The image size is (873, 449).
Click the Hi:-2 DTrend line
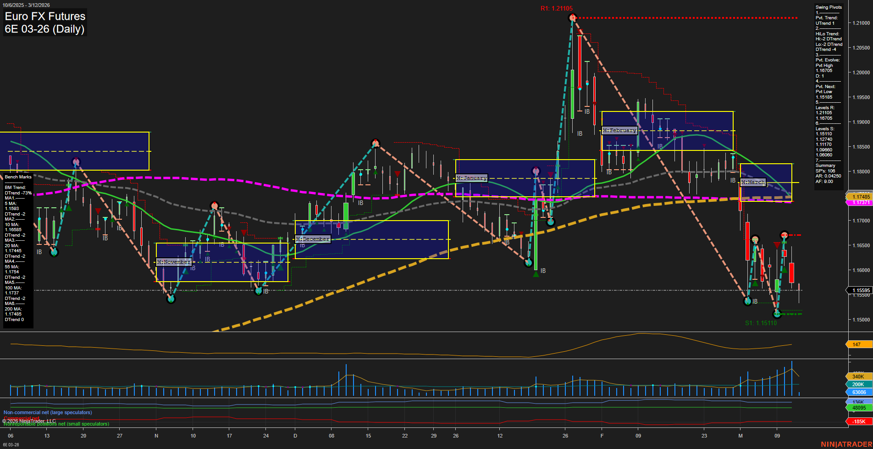pyautogui.click(x=829, y=39)
